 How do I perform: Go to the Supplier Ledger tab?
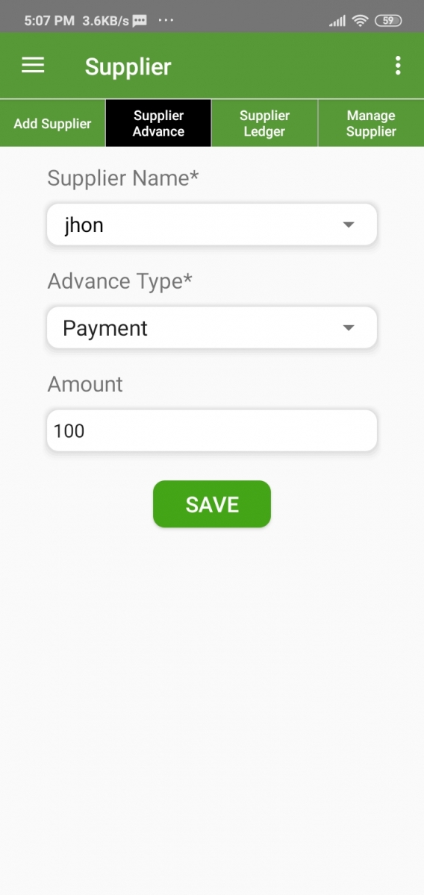264,123
